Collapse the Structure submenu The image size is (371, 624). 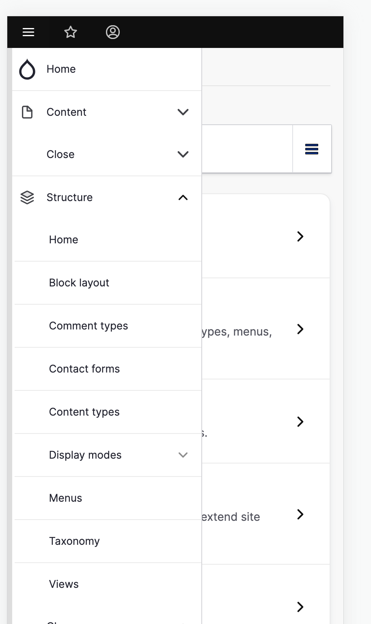[183, 198]
